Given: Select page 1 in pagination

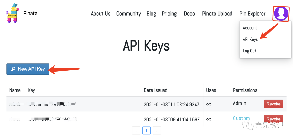Looking at the screenshot, I should (146, 131).
